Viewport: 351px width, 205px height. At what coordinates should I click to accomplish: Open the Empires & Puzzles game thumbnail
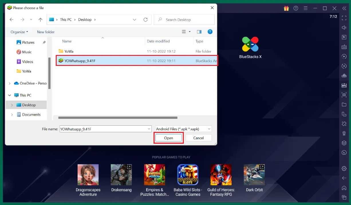point(154,175)
